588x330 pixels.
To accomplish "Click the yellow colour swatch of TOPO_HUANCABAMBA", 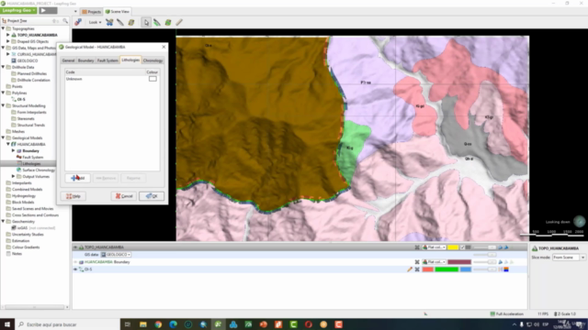I will (453, 247).
